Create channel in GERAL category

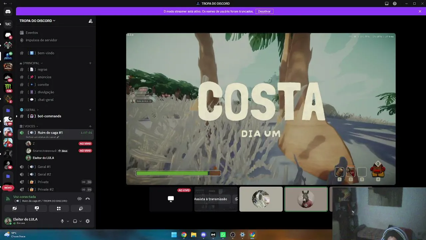(x=90, y=110)
